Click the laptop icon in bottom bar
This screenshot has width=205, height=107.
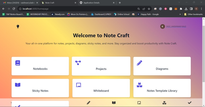click(x=139, y=103)
